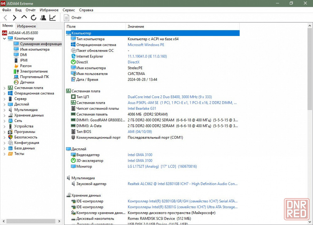The height and width of the screenshot is (225, 313).
Task: Expand the Безопасность tree node
Action: [4, 137]
